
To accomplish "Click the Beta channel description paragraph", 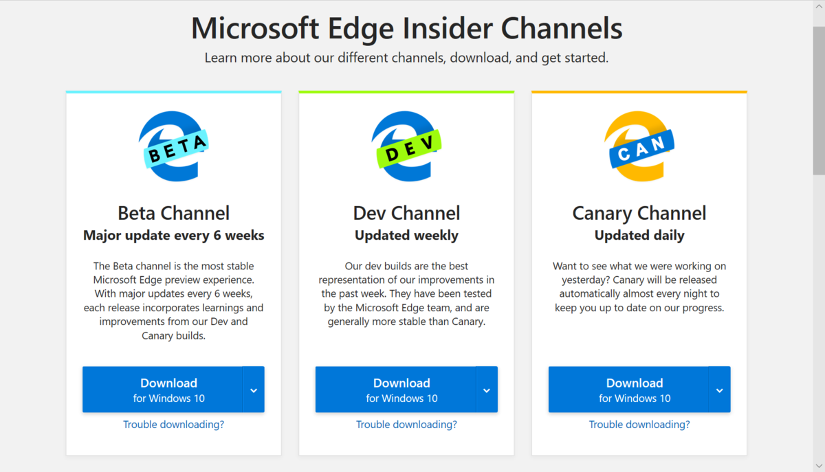I will coord(173,300).
